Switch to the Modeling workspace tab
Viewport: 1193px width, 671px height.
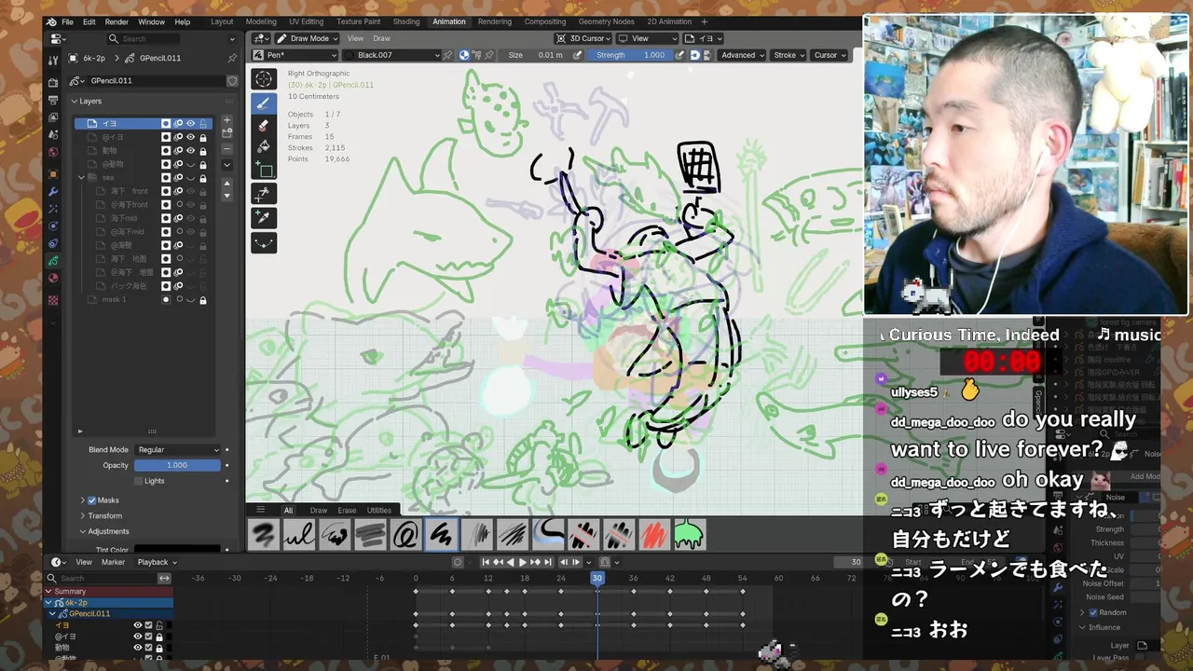261,21
